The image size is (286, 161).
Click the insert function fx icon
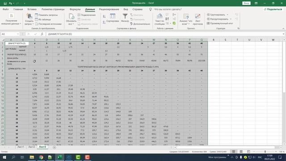42,34
